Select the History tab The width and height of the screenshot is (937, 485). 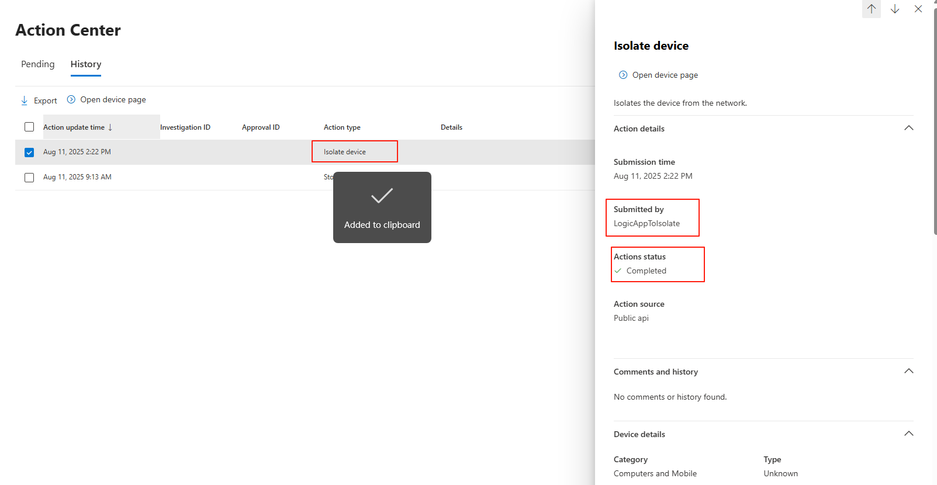pyautogui.click(x=86, y=64)
